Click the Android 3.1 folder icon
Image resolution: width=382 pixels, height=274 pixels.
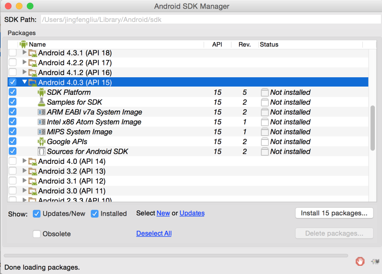(x=33, y=181)
